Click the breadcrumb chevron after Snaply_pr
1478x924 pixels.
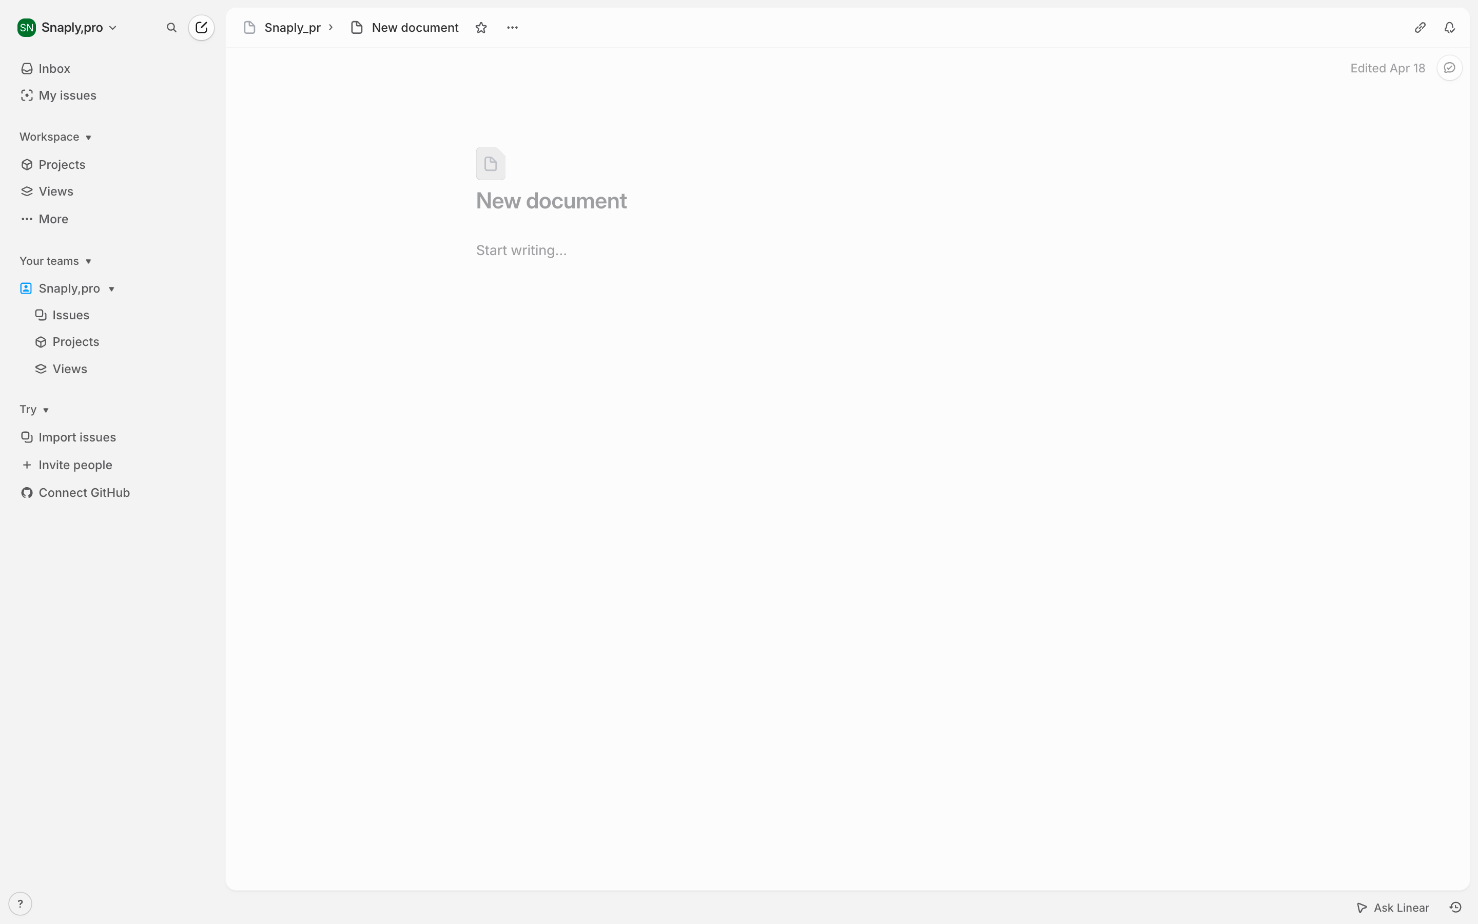330,28
